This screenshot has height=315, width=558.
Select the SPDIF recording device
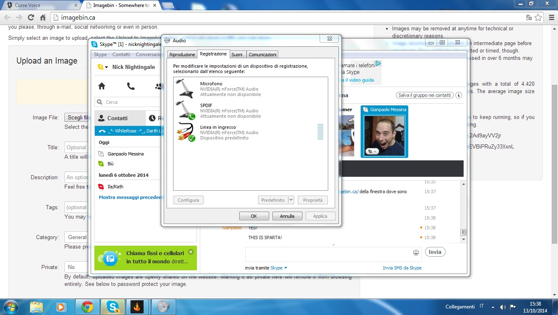(x=250, y=110)
